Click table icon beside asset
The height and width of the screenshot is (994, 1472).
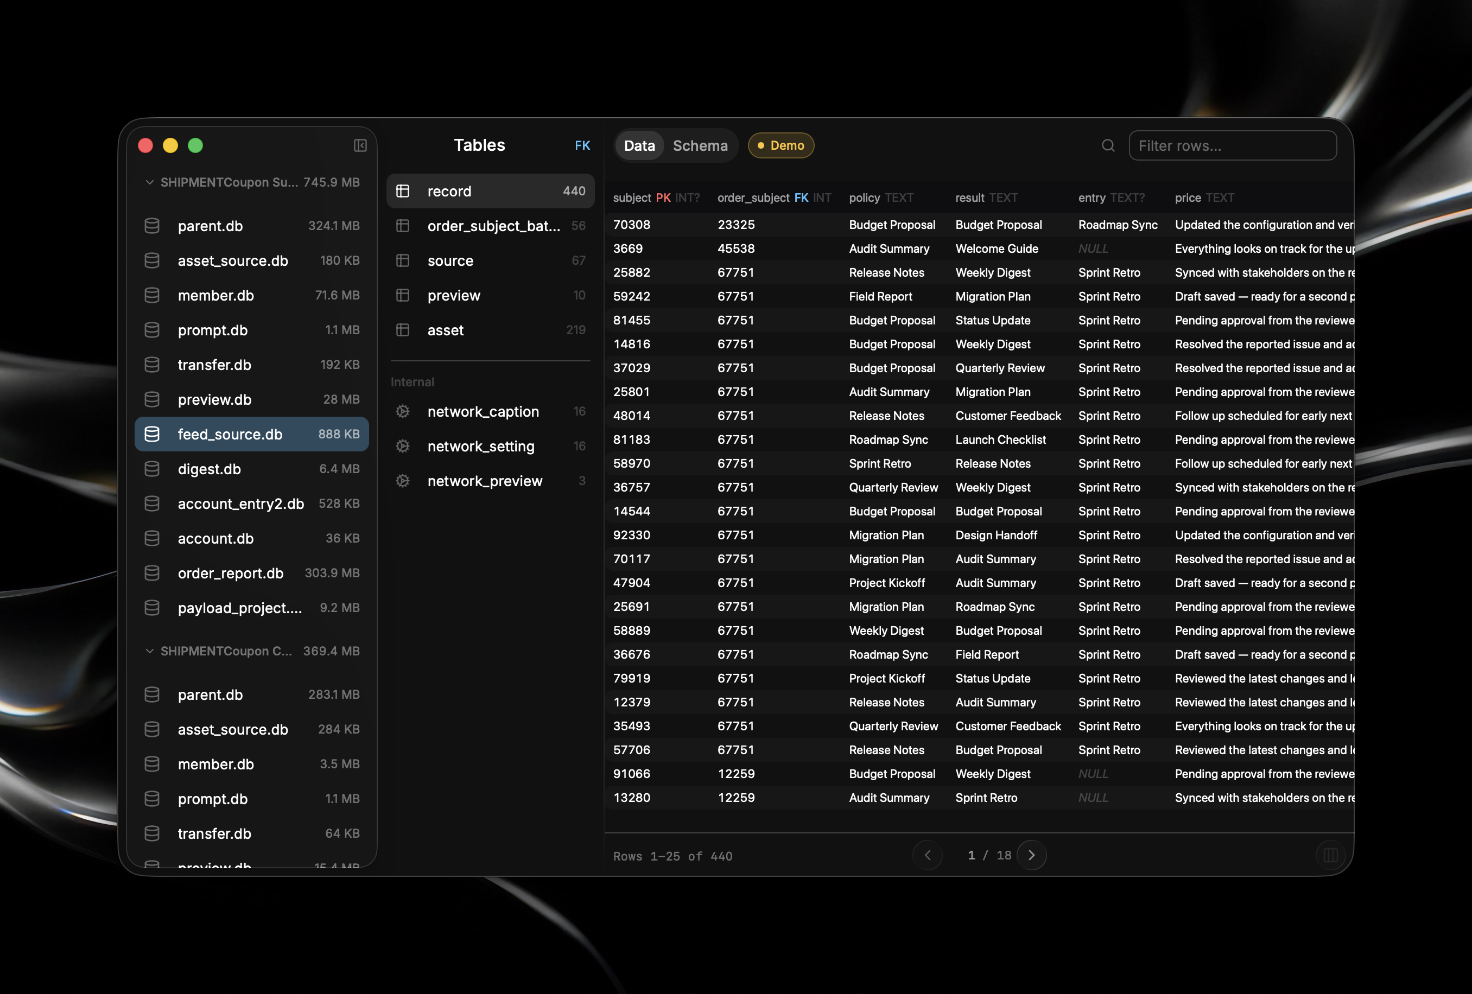[x=403, y=330]
